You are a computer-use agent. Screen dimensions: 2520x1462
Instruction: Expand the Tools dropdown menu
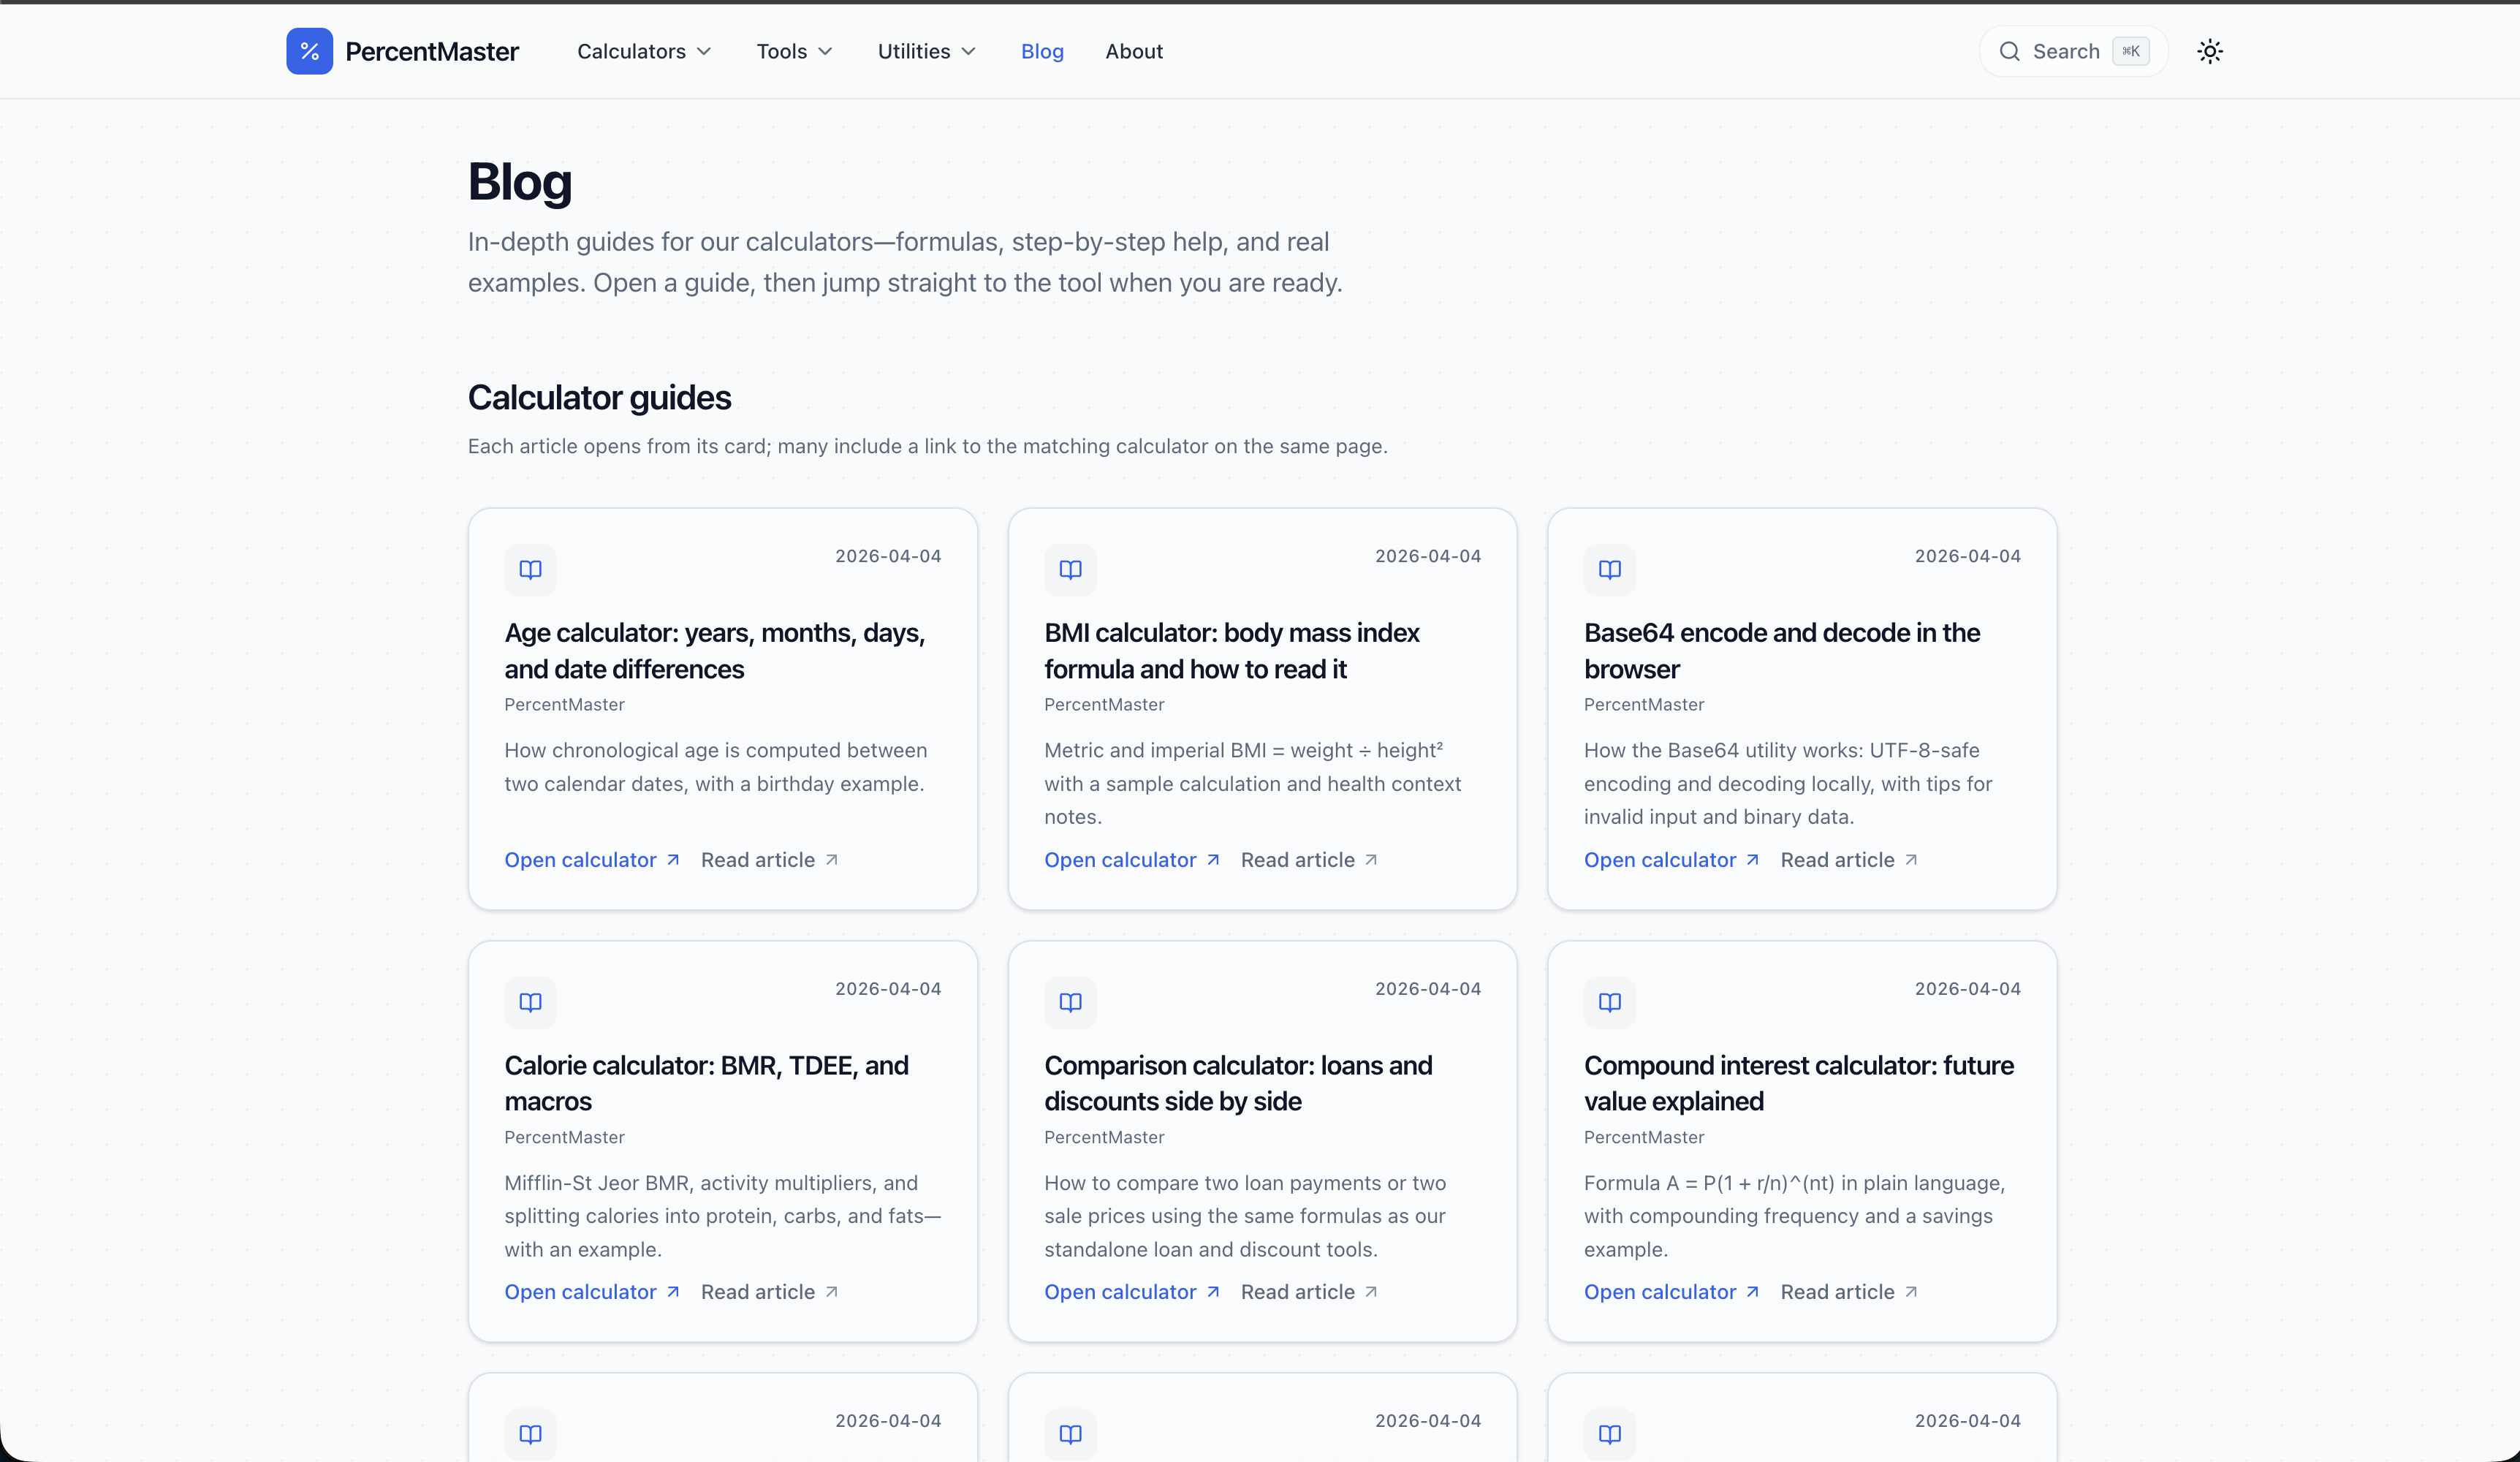(x=794, y=51)
